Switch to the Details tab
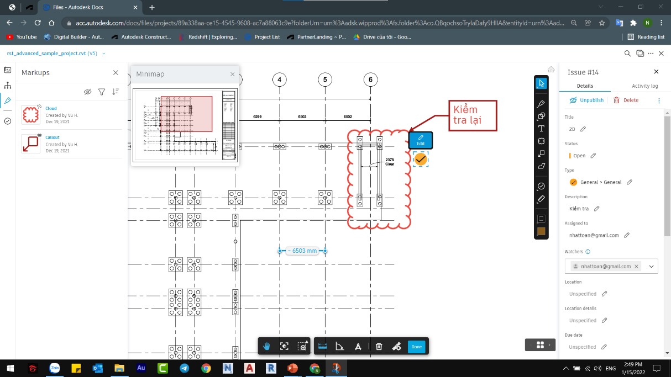 (585, 86)
